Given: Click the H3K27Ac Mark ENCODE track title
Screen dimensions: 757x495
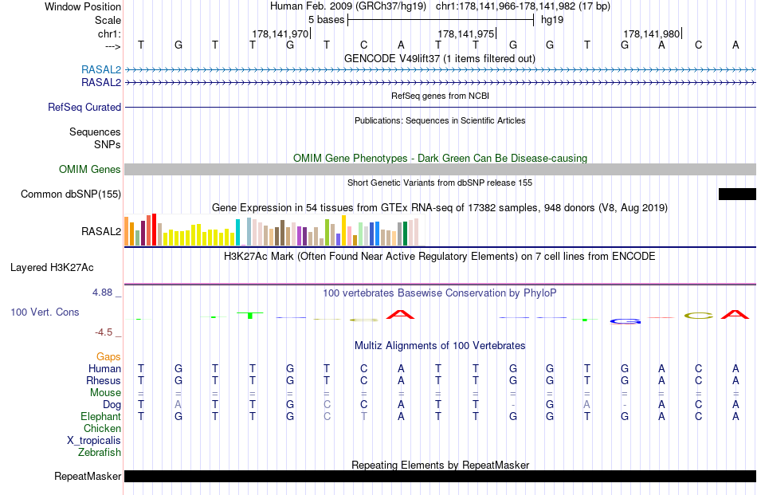Looking at the screenshot, I should [439, 256].
